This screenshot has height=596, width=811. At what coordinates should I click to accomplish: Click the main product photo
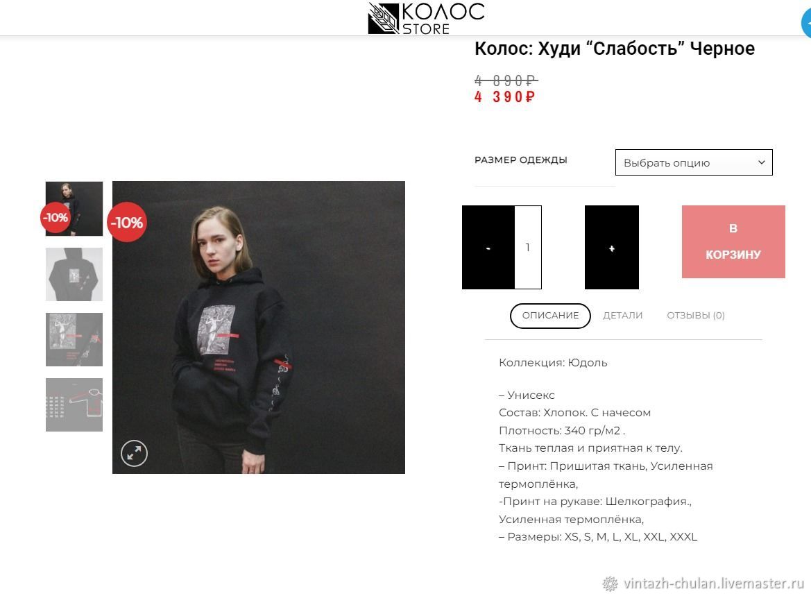[259, 327]
